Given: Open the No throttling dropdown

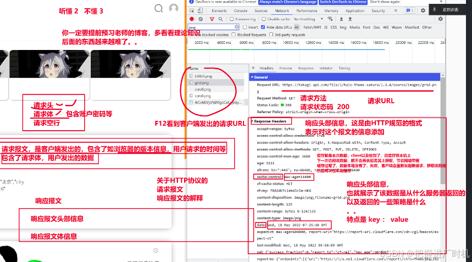Looking at the screenshot, I should (308, 19).
